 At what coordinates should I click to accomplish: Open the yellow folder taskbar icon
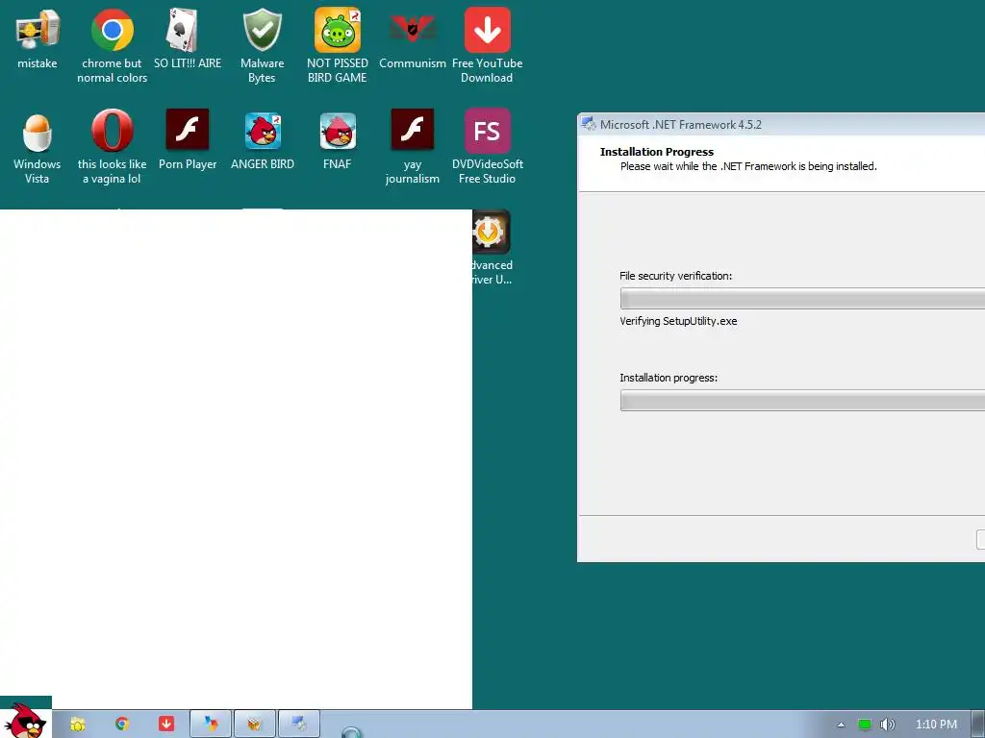pos(78,725)
